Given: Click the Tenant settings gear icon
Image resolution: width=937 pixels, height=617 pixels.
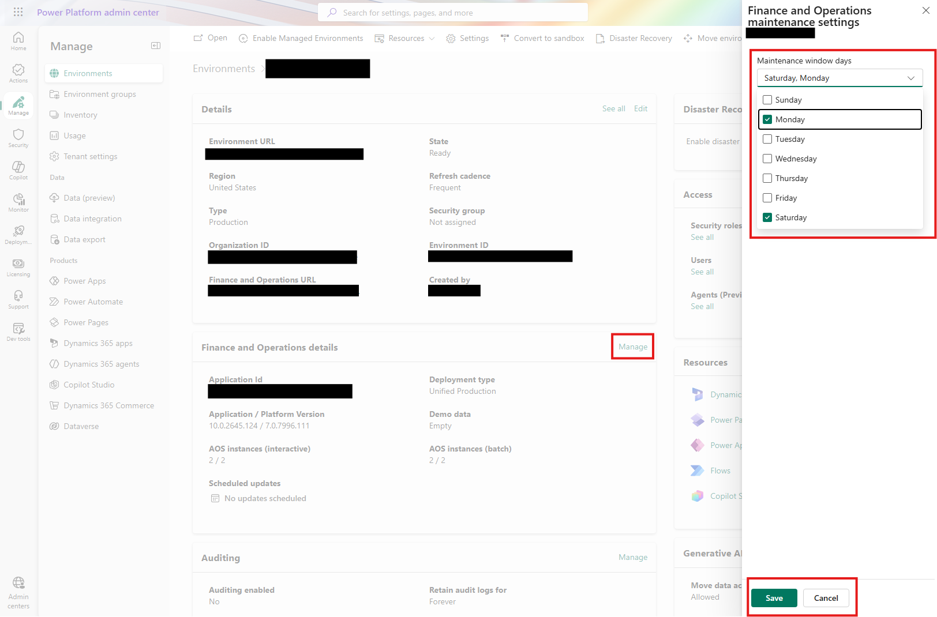Looking at the screenshot, I should 54,156.
